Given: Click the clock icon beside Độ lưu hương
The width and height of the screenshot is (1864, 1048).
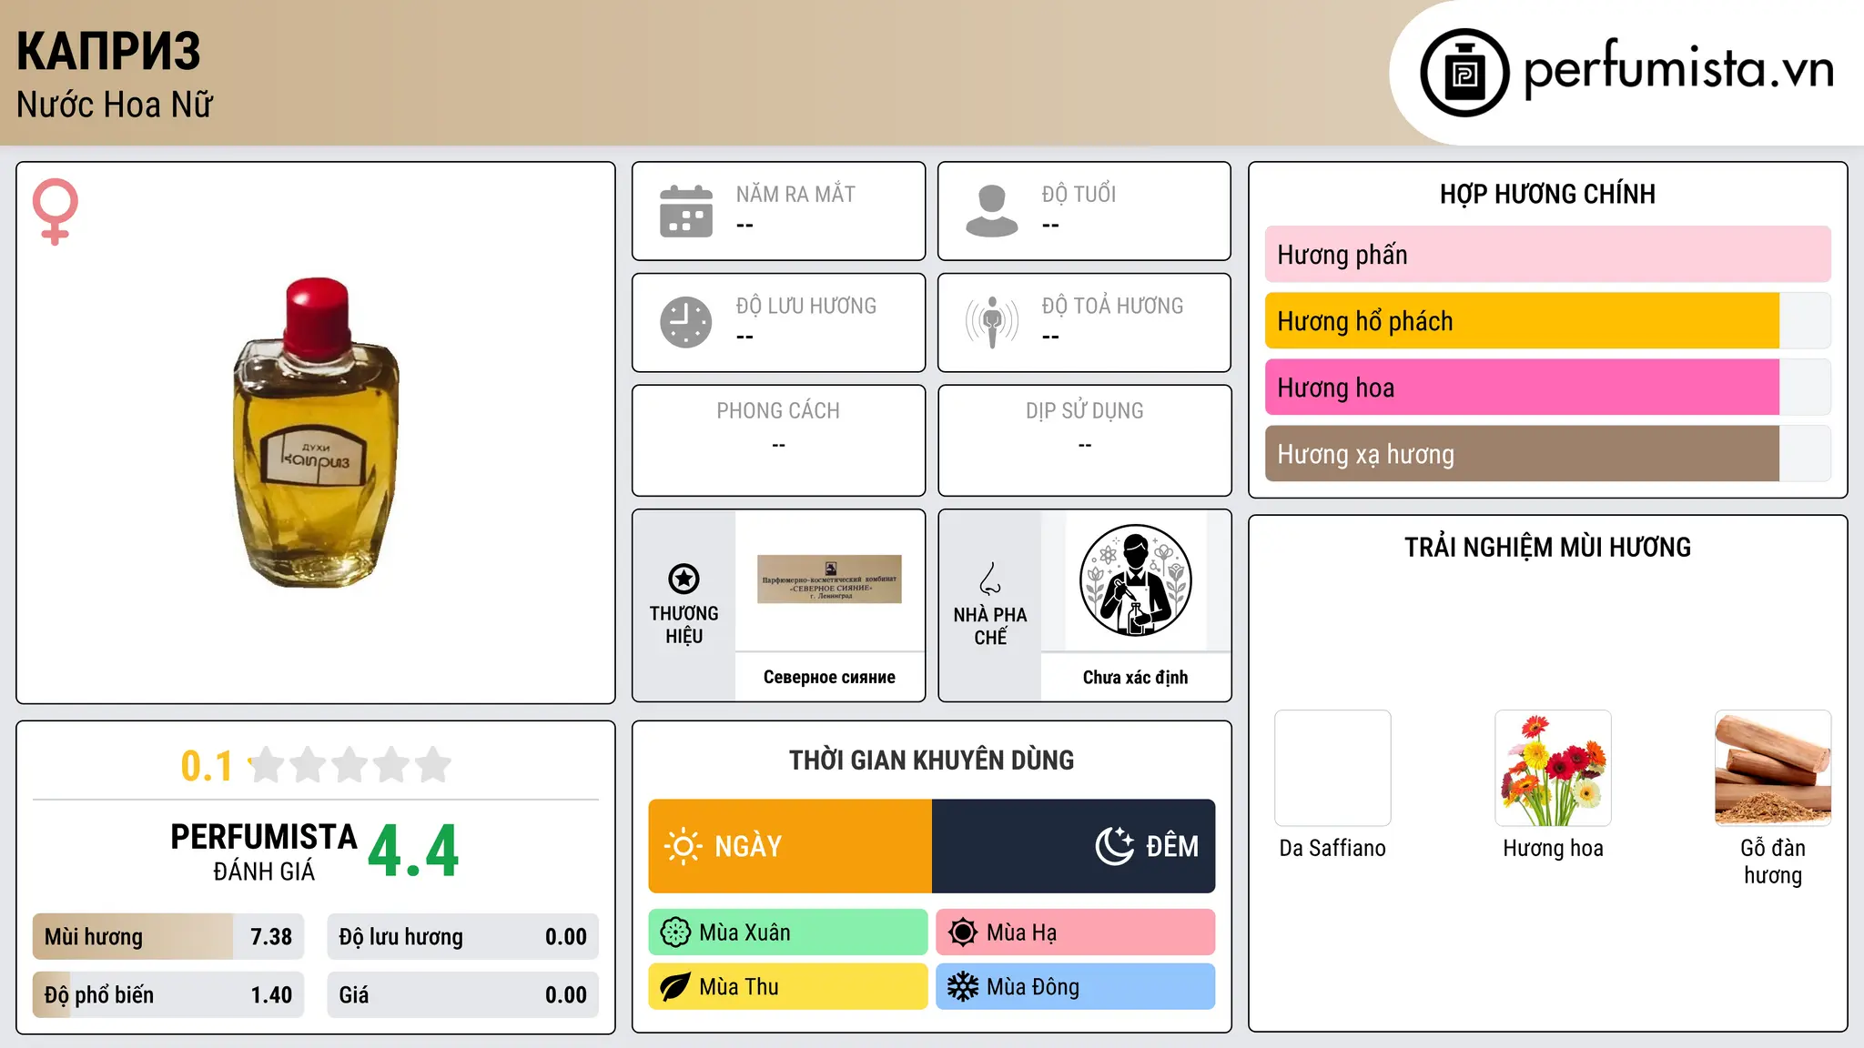Looking at the screenshot, I should [686, 322].
